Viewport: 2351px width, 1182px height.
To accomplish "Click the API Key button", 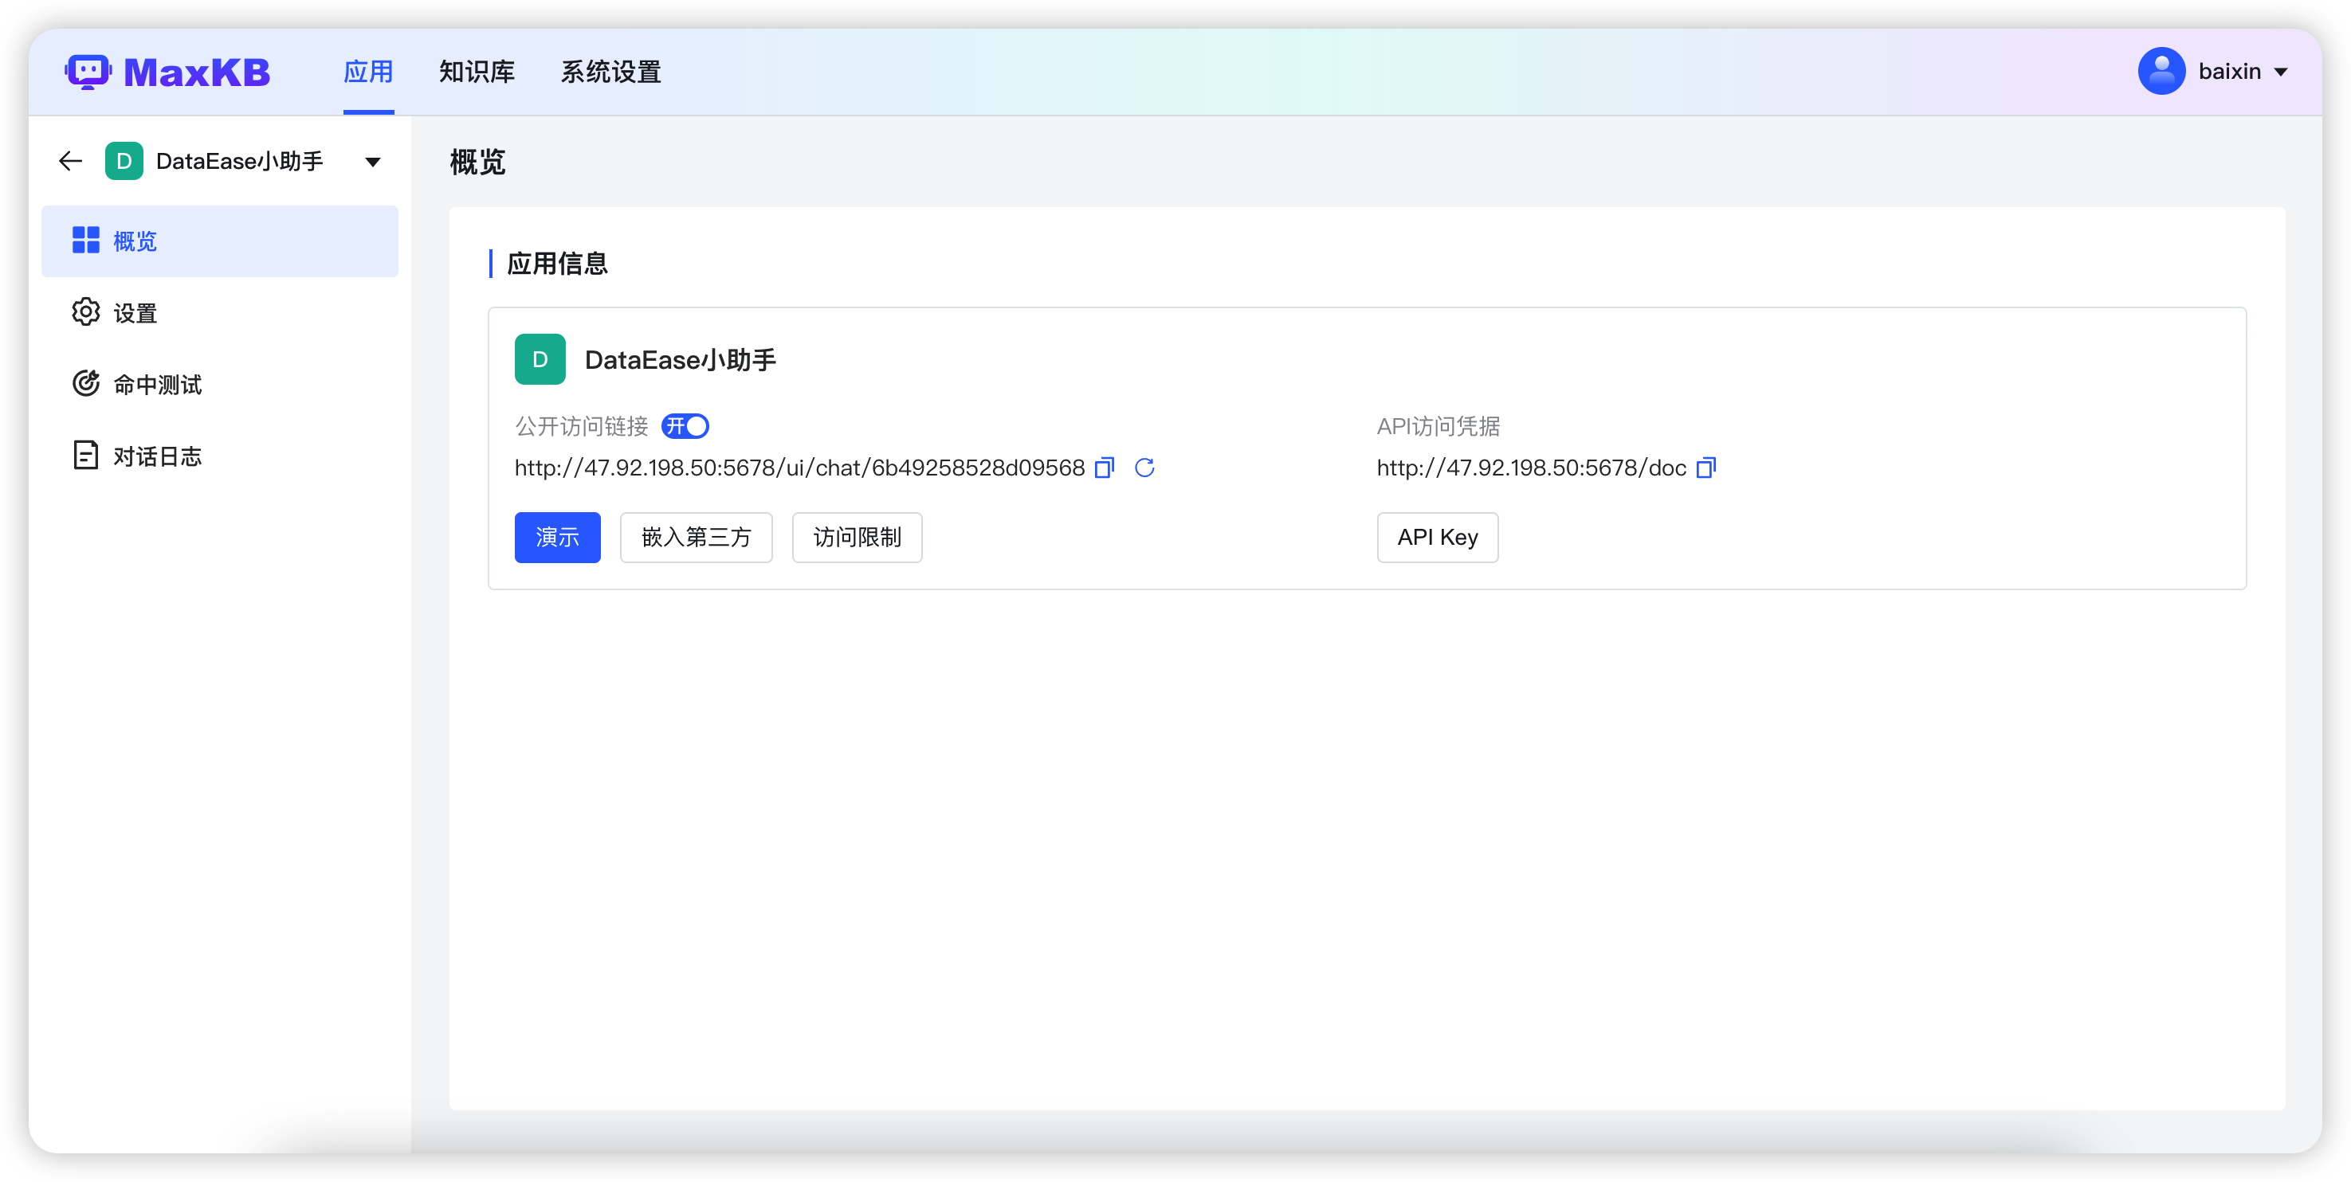I will tap(1438, 537).
